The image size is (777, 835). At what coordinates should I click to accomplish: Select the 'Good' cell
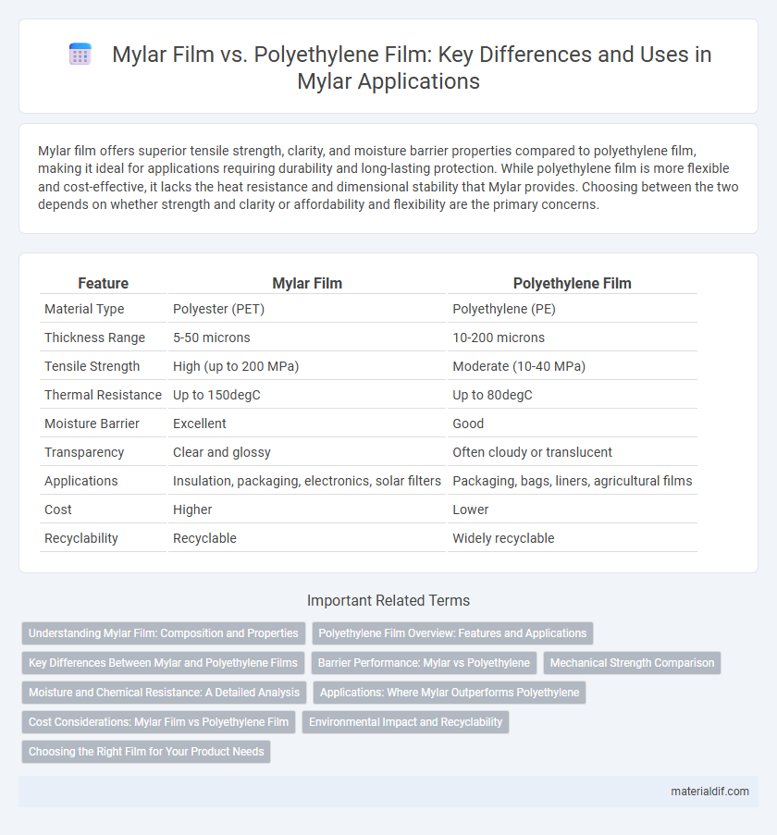[x=468, y=424]
